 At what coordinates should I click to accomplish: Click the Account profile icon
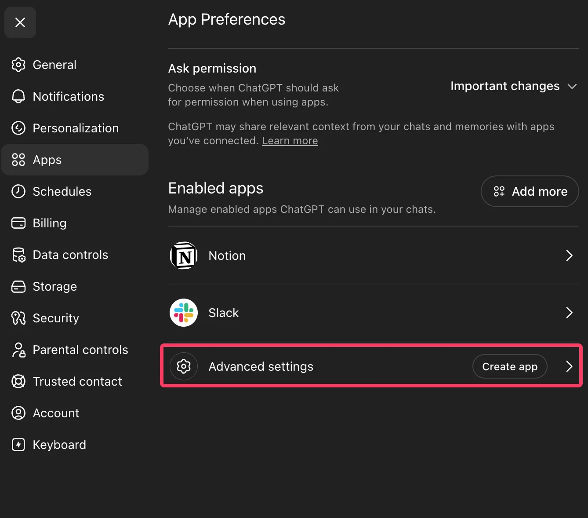pyautogui.click(x=18, y=413)
